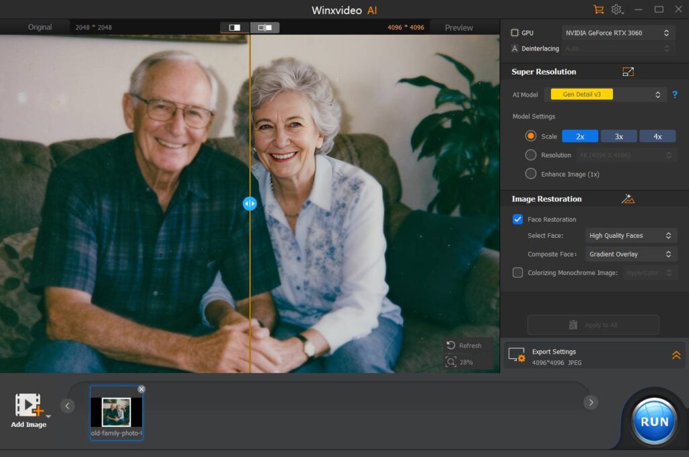This screenshot has width=689, height=457.
Task: Remove the thumbnail using its X icon
Action: (141, 389)
